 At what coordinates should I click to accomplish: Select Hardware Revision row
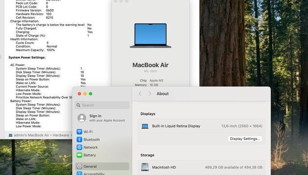pos(34,14)
